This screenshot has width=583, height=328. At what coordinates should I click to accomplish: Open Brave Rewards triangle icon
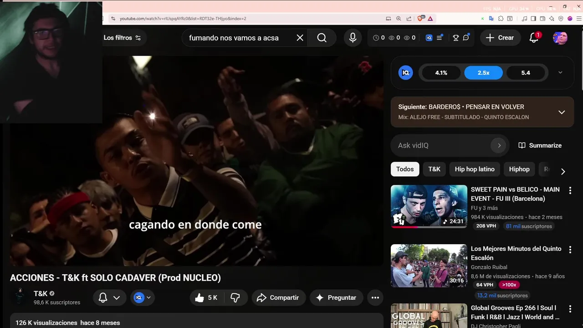[430, 19]
